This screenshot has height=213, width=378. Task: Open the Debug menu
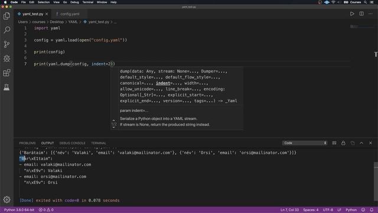tap(74, 2)
